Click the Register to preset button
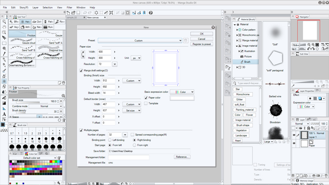The height and width of the screenshot is (185, 329). (202, 44)
